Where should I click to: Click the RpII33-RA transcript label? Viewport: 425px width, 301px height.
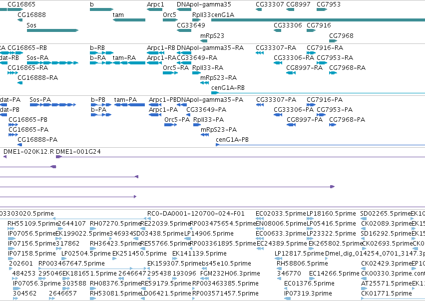pyautogui.click(x=208, y=68)
